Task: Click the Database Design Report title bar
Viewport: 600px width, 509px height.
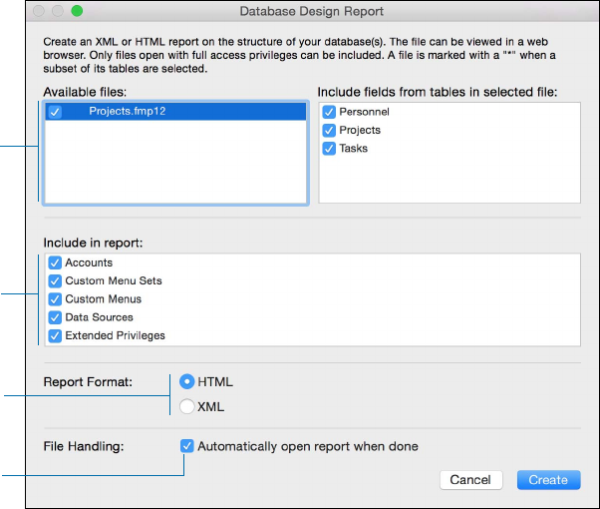Action: [299, 11]
